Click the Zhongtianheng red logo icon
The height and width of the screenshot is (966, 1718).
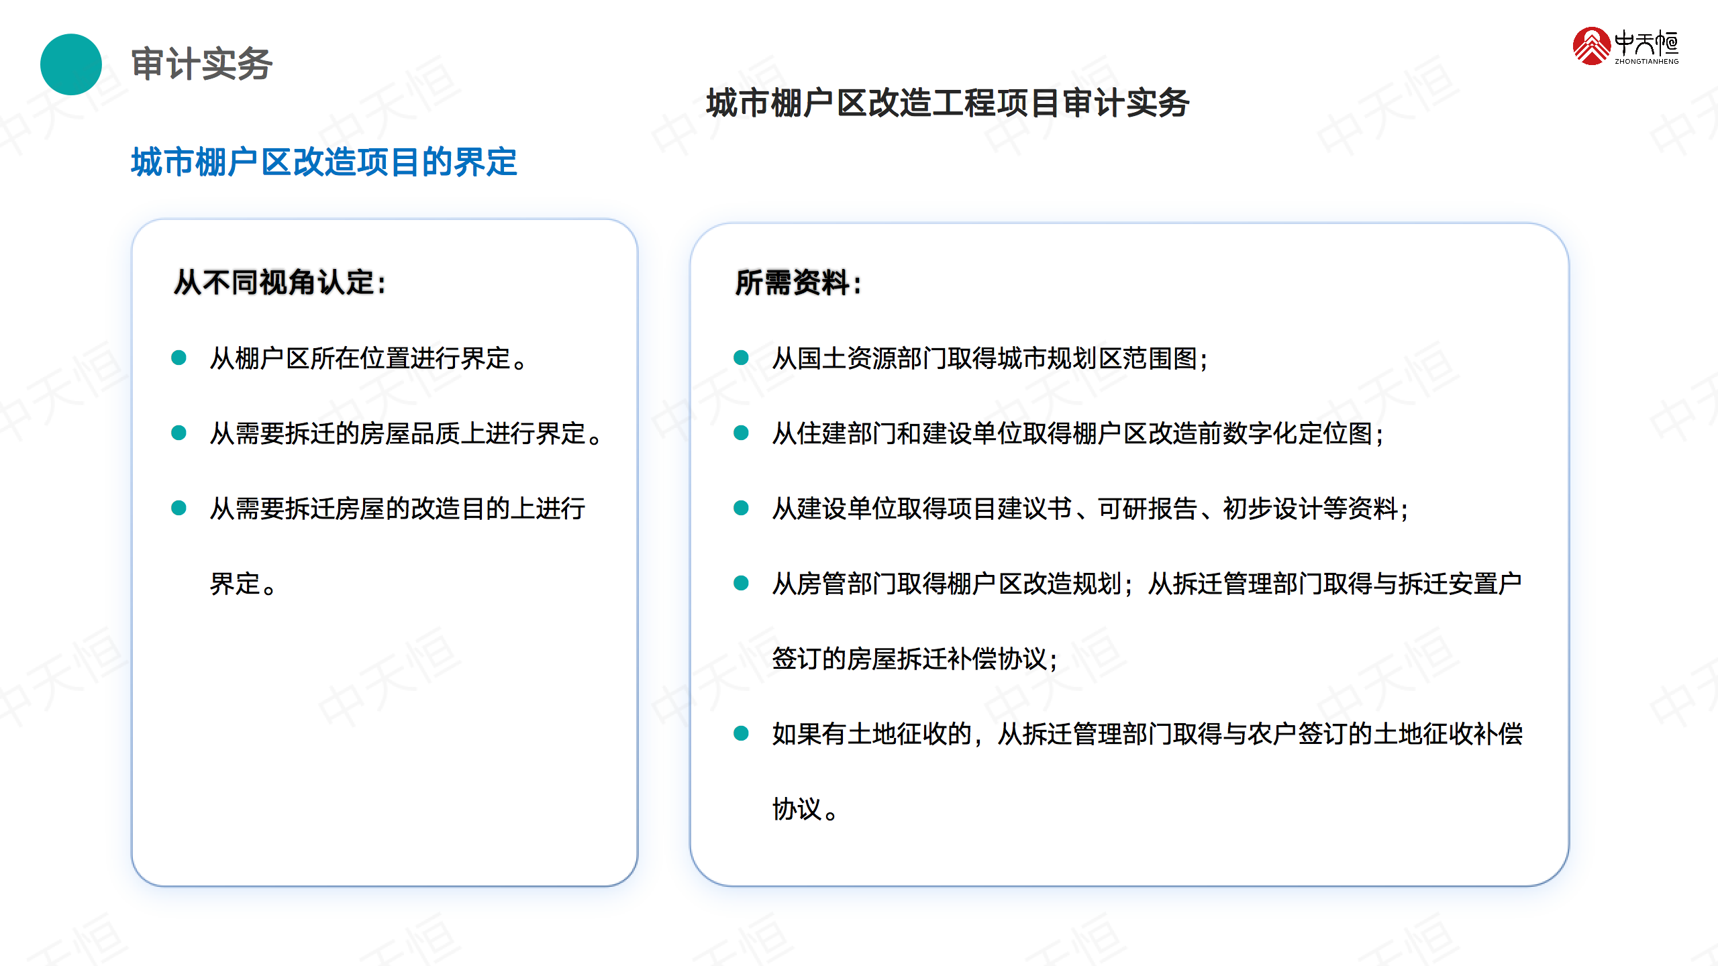tap(1591, 46)
